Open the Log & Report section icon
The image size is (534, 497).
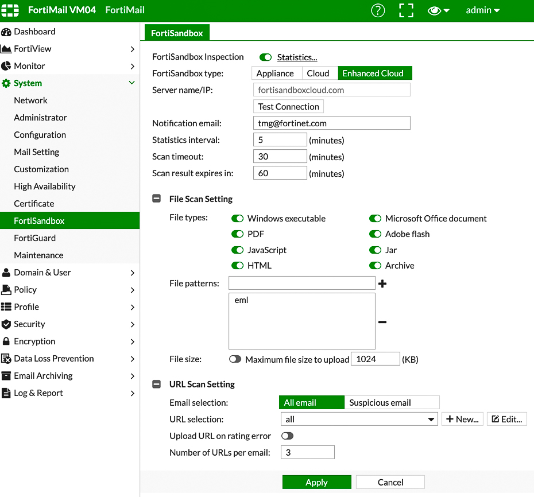point(8,393)
